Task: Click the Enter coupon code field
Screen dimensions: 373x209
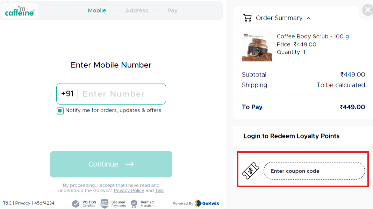Action: pos(314,171)
